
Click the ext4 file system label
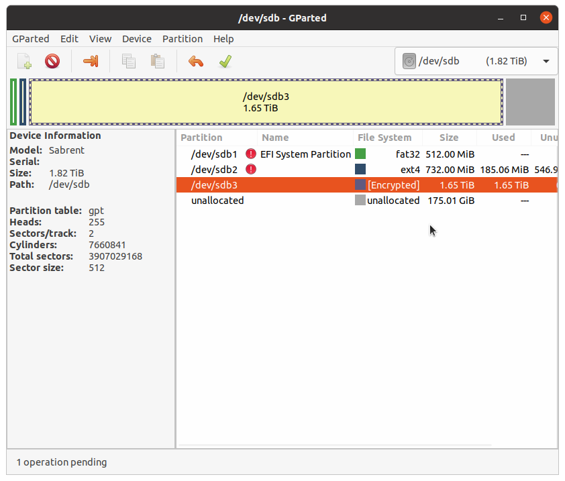[x=411, y=169]
